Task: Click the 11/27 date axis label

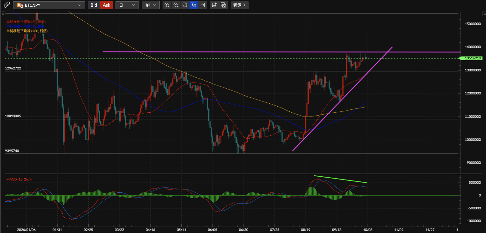Action: coord(430,230)
